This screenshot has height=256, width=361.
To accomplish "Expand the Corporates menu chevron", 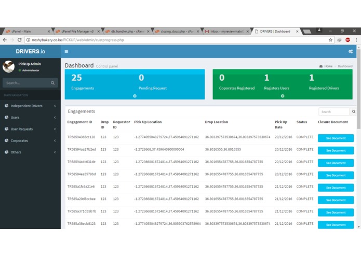I will [55, 140].
